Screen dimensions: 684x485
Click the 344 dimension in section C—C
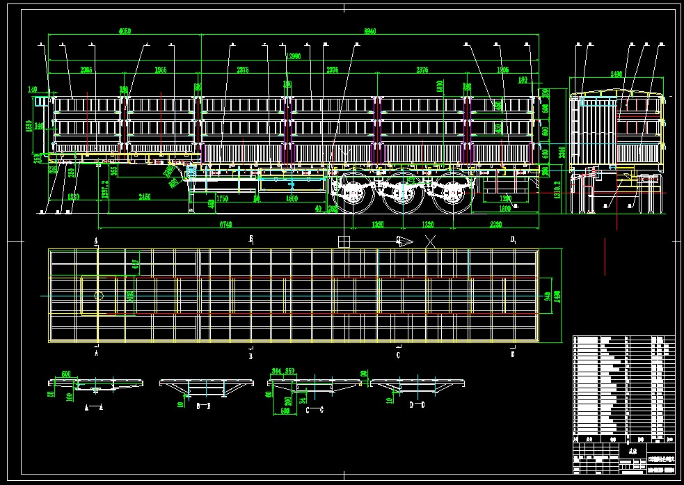tap(276, 371)
